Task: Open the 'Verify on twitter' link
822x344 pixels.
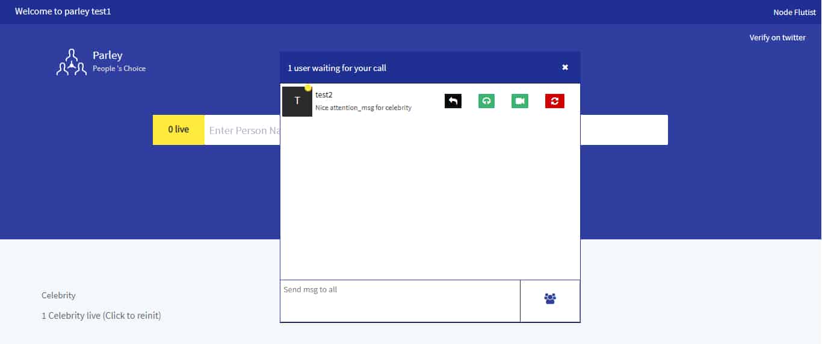Action: [777, 37]
